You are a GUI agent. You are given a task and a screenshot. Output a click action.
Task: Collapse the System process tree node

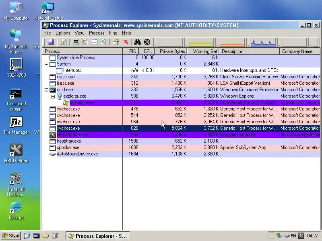(46, 64)
